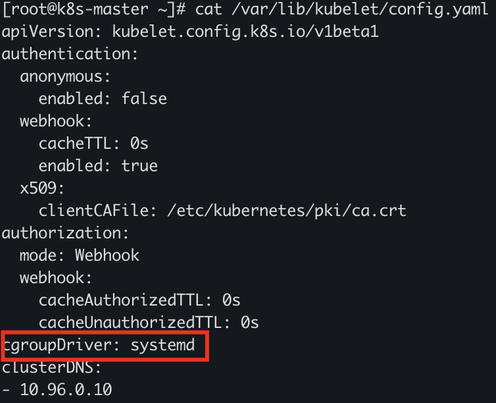Click the cacheAuthorizedTTL: 0s line

tap(139, 300)
